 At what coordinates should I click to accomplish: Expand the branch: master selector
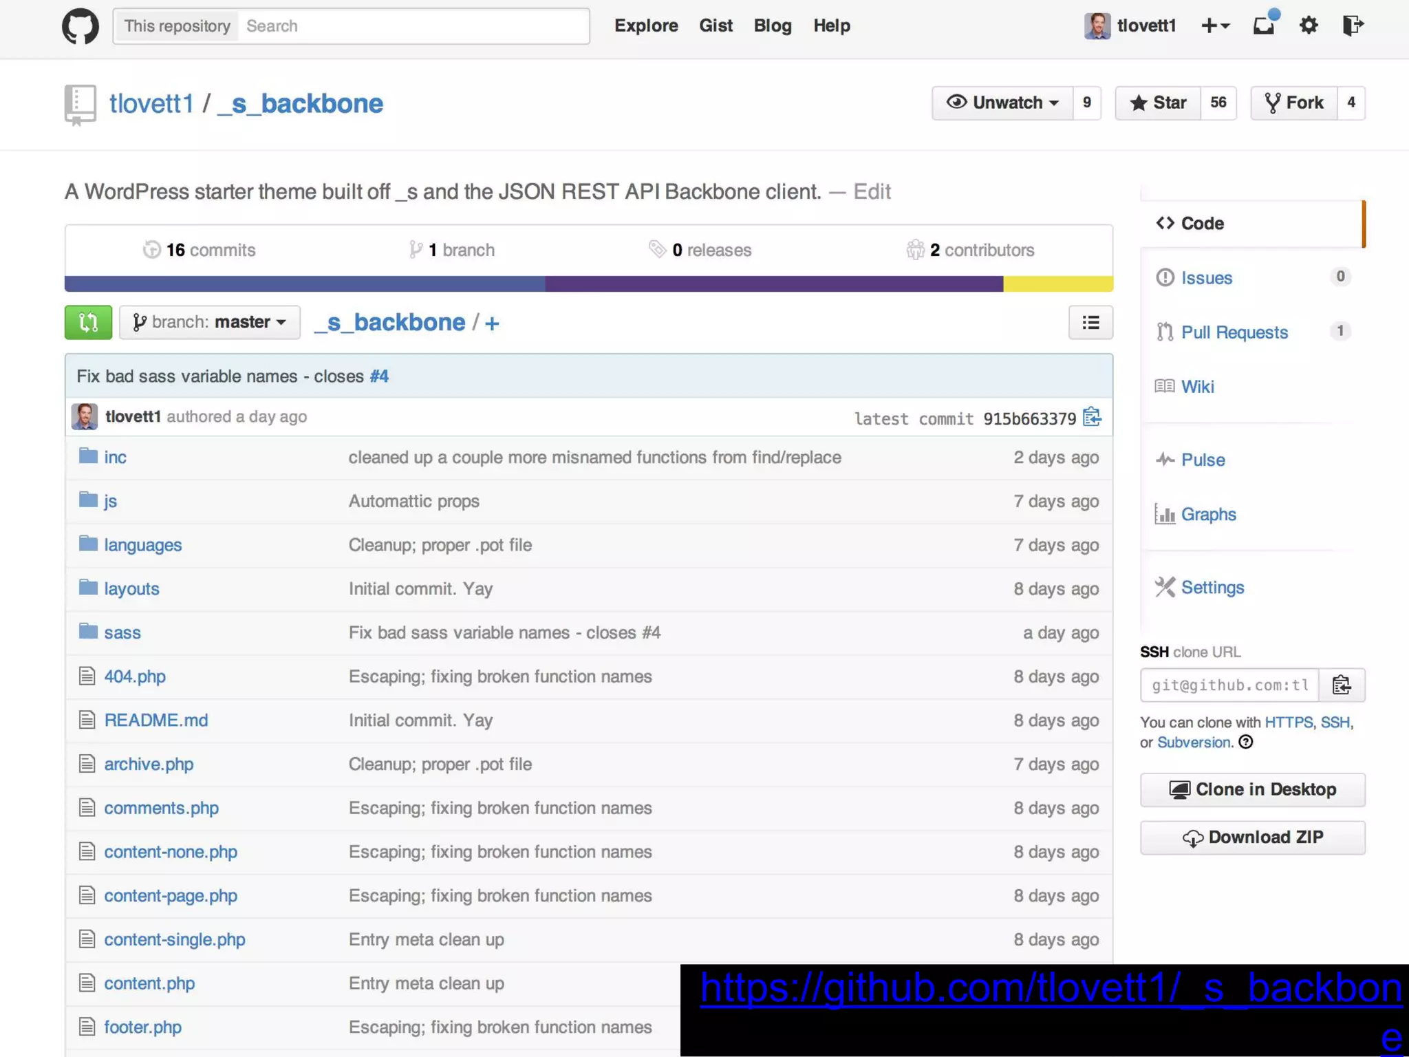[210, 322]
